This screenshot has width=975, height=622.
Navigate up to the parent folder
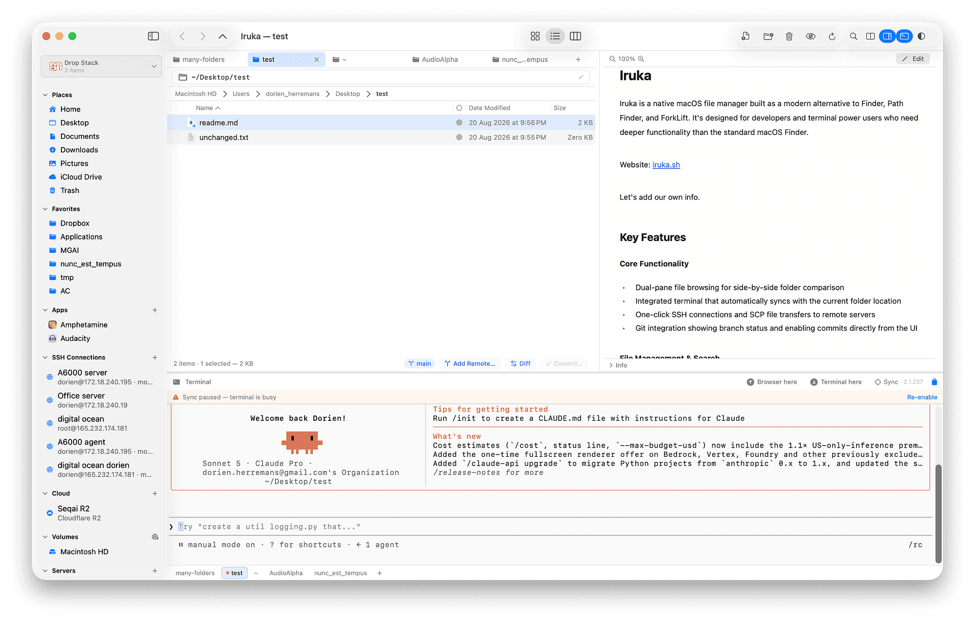pos(222,36)
